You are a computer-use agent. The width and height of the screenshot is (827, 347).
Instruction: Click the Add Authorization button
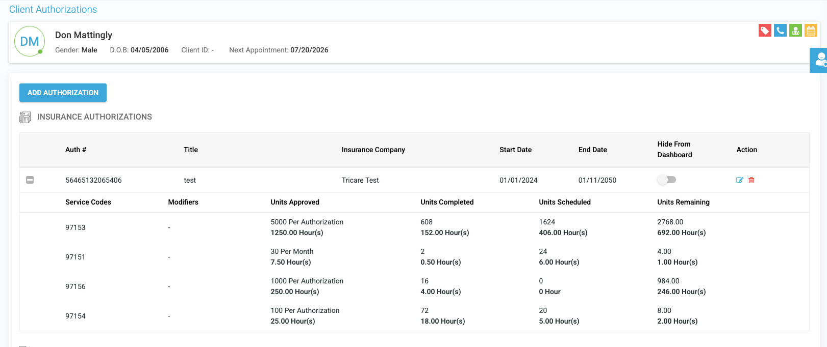click(63, 93)
